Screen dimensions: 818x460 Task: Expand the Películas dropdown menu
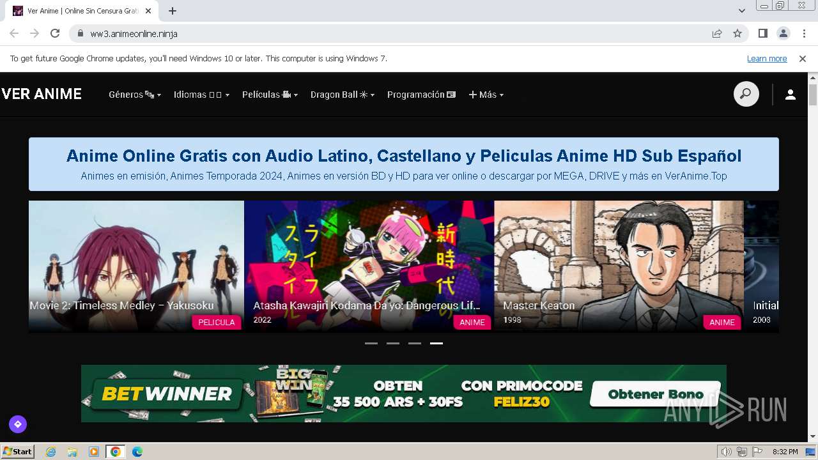pyautogui.click(x=270, y=95)
